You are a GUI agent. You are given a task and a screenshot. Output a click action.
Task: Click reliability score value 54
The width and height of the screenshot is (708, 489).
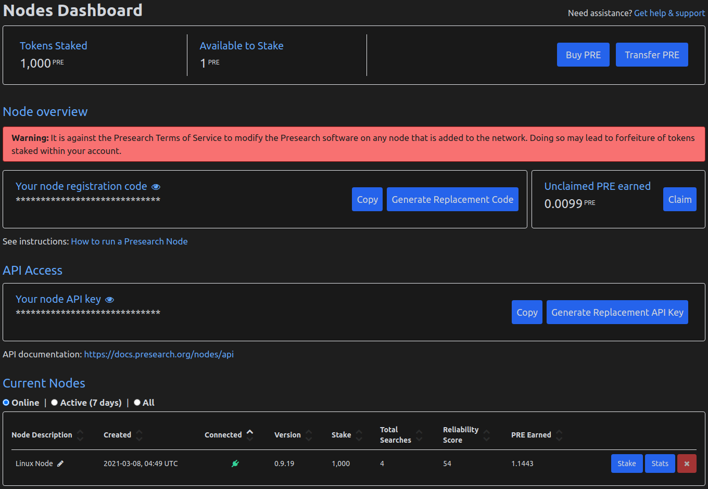pyautogui.click(x=447, y=464)
